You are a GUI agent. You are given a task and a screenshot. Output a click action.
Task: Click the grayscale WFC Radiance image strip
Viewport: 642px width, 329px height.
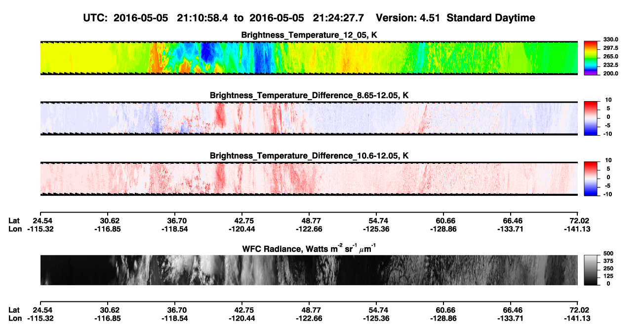[309, 270]
